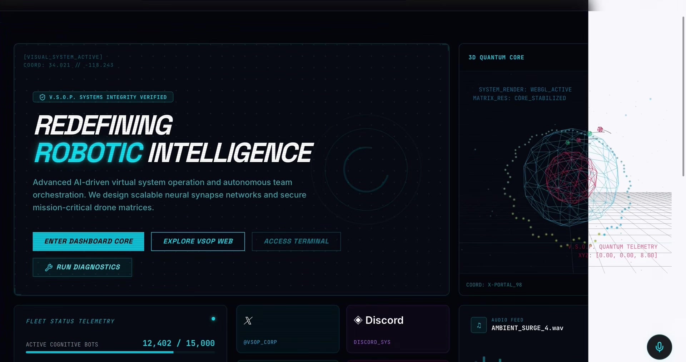Open the DISCORD_SYS link

(x=372, y=342)
